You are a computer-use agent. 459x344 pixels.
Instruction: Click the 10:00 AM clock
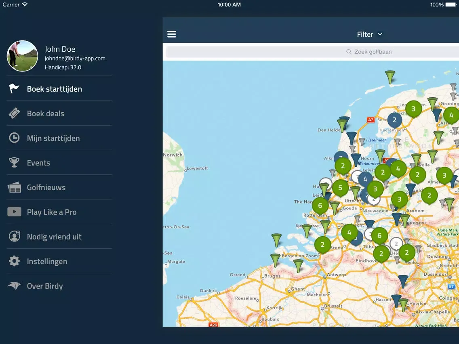tap(229, 4)
